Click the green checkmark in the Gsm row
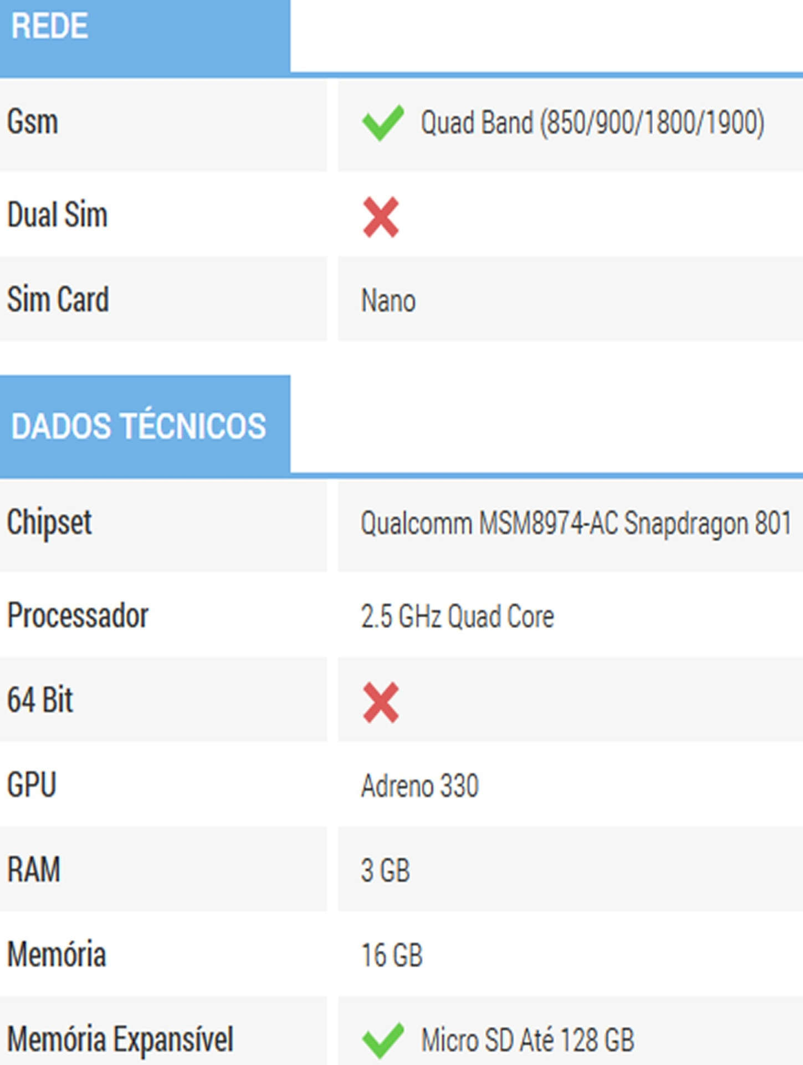 pos(382,123)
